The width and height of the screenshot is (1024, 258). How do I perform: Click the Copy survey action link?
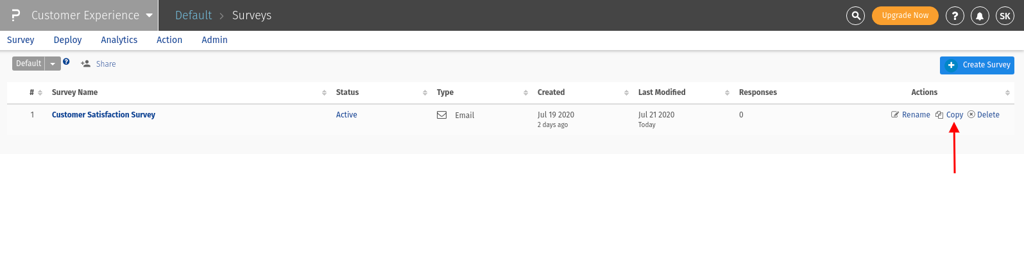click(x=954, y=115)
